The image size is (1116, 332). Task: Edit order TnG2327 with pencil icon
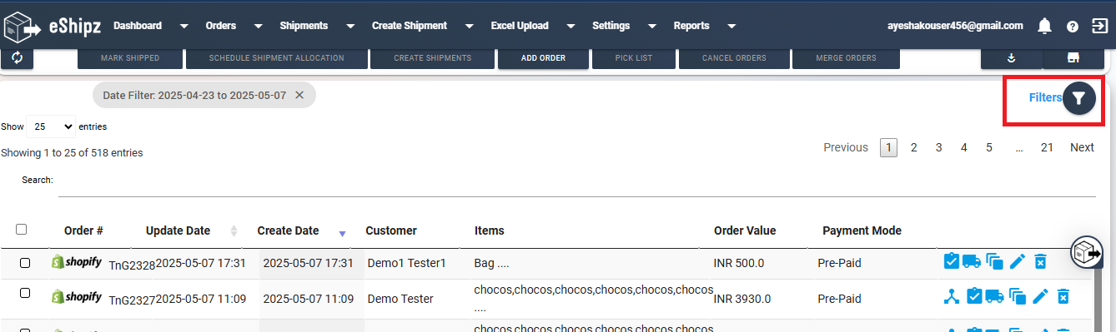[1040, 296]
